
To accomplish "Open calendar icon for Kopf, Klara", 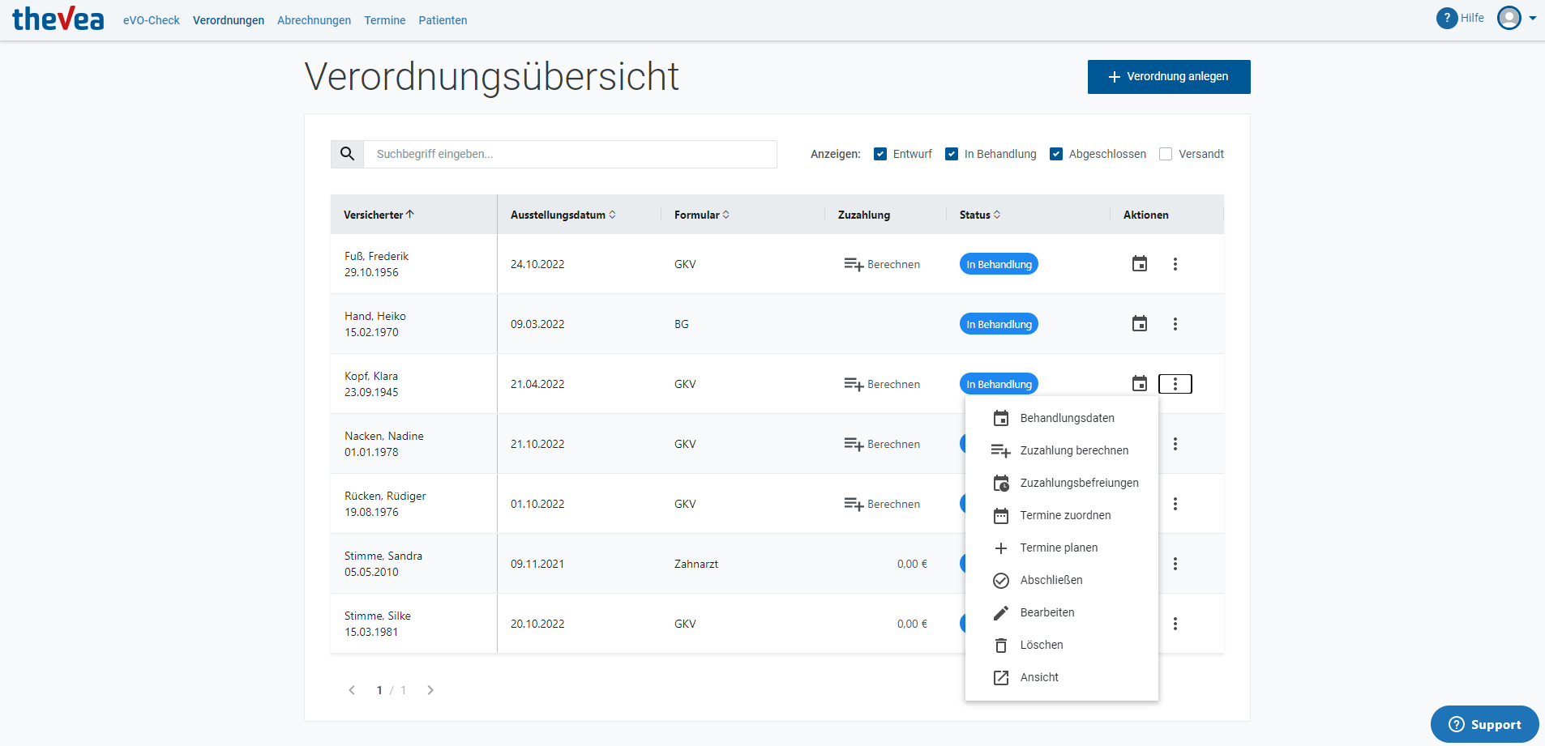I will coord(1140,384).
